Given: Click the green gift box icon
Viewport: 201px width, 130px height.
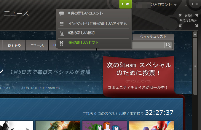Looking at the screenshot, I should 62,43.
